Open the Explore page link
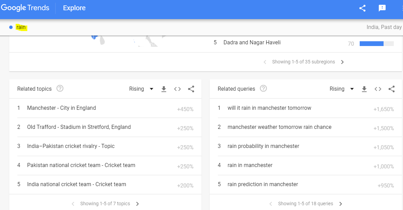Screen dimensions: 403x210 pos(74,8)
